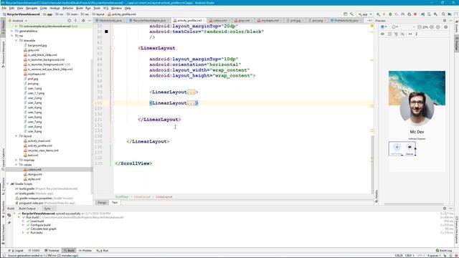Open the Tools menu
This screenshot has width=459, height=258.
[x=97, y=8]
